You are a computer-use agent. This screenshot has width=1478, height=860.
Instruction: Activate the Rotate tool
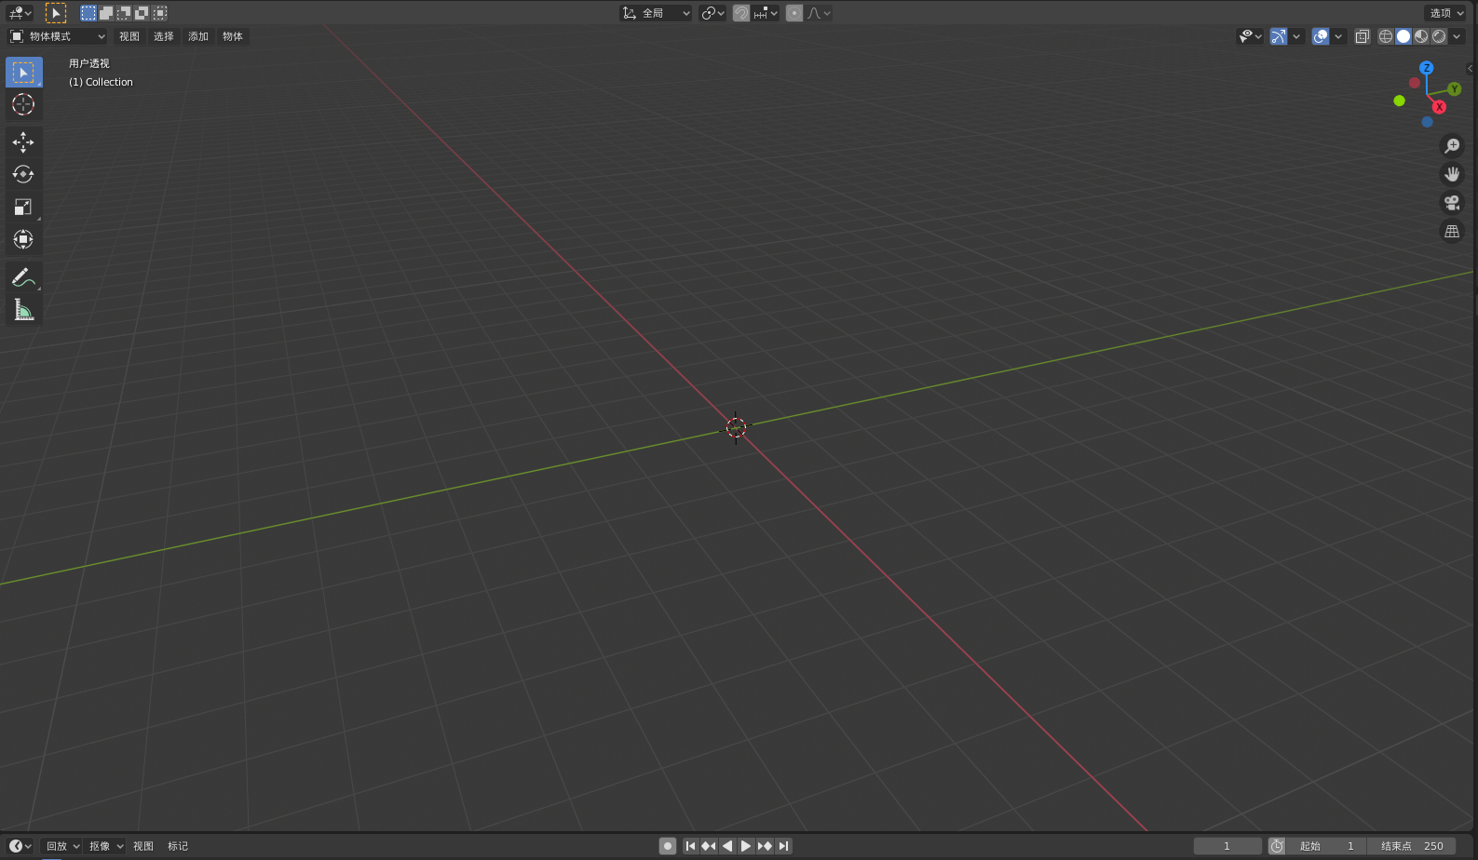coord(23,174)
